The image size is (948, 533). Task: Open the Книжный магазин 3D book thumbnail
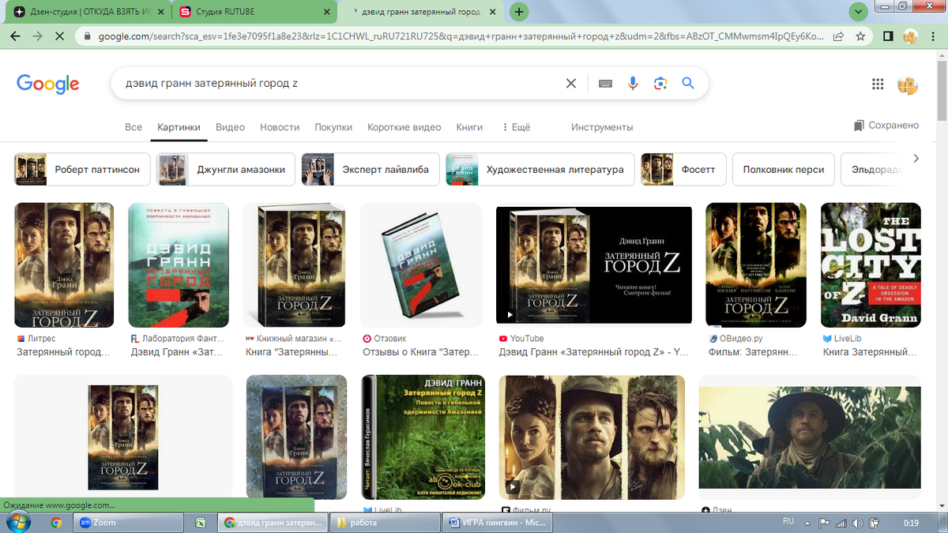295,265
